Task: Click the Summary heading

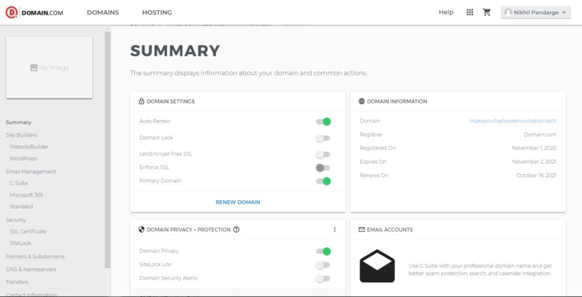Action: click(175, 51)
